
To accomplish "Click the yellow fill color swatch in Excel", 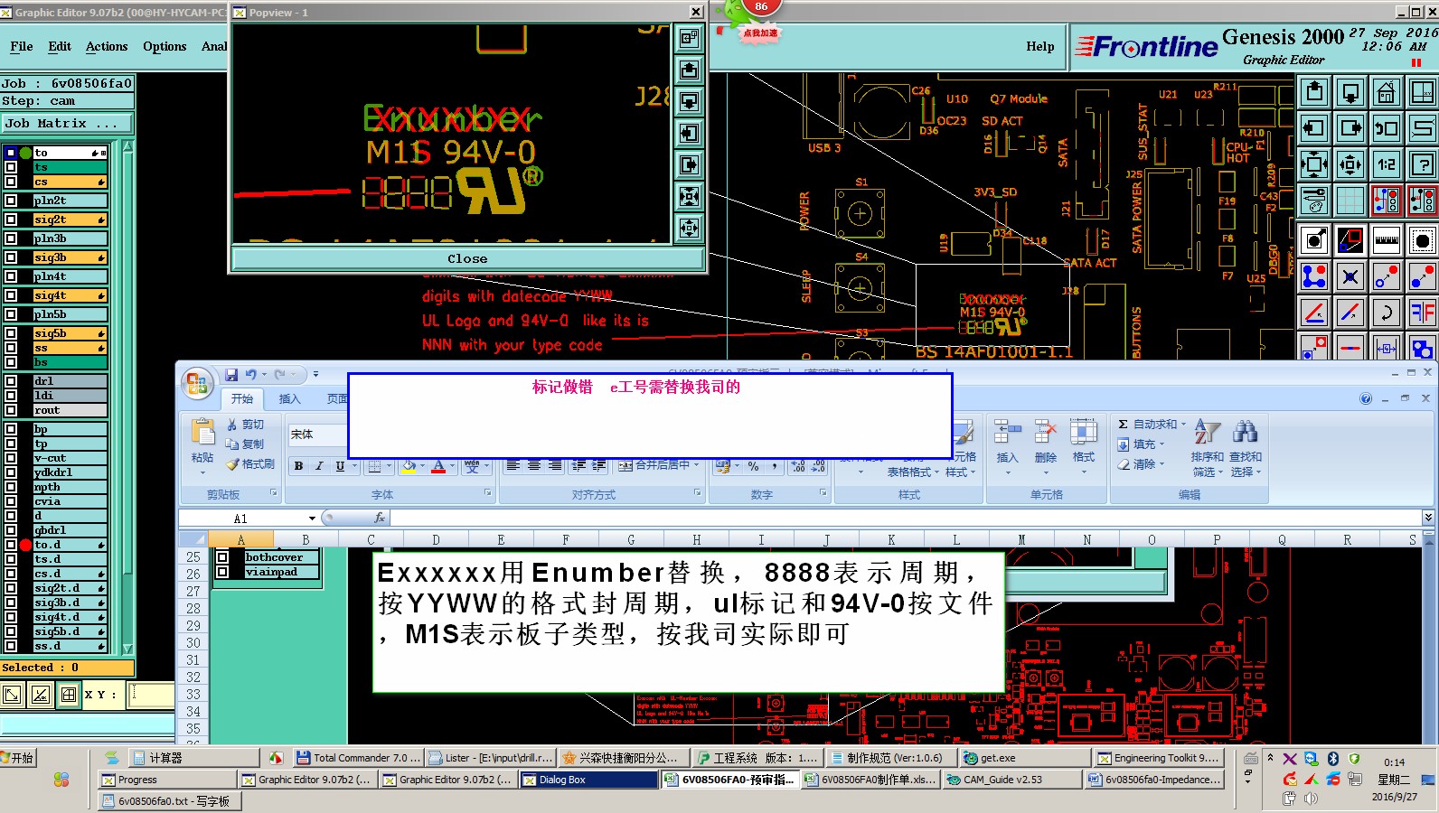I will 409,466.
